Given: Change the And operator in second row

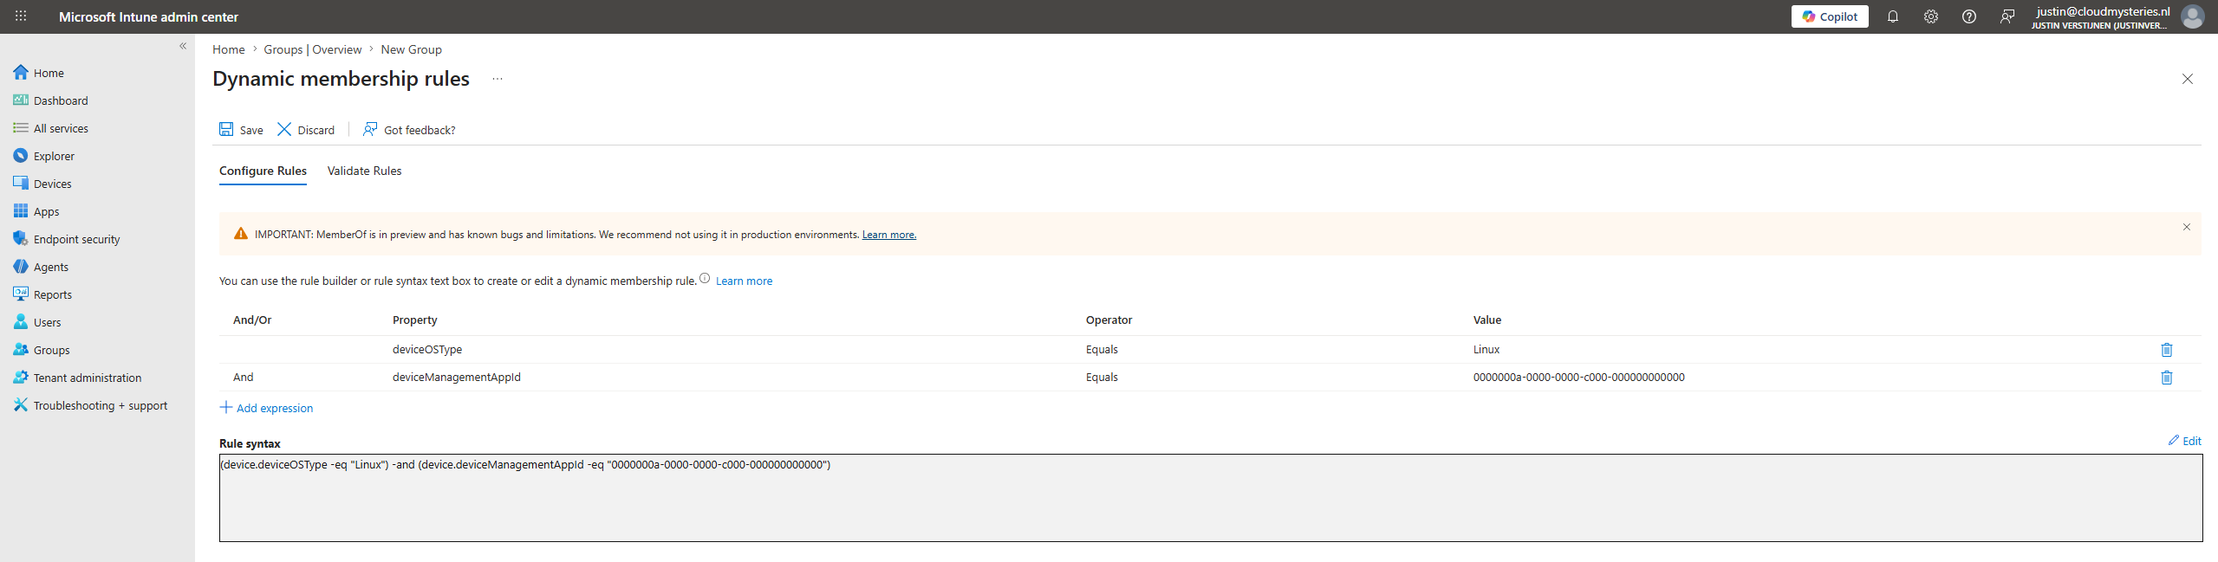Looking at the screenshot, I should 244,378.
